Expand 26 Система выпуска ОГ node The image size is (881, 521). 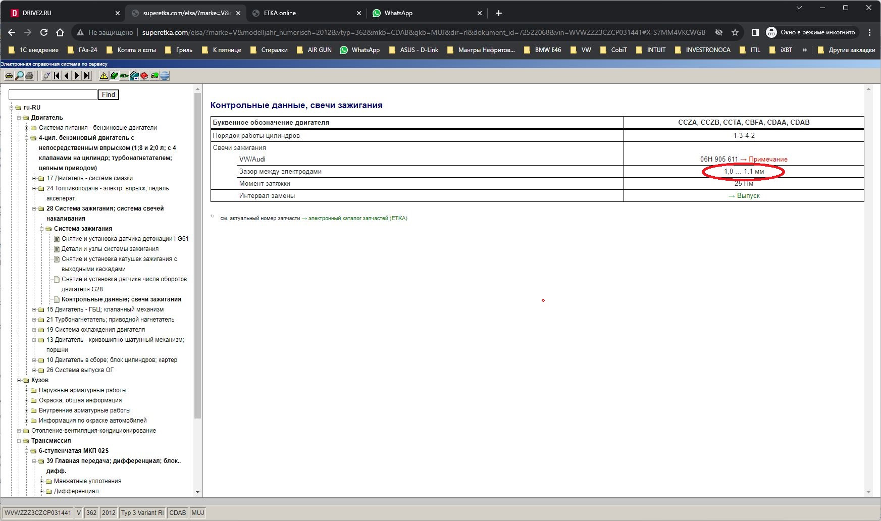[34, 370]
